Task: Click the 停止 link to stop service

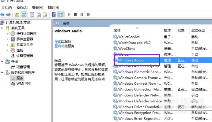Action: tap(58, 41)
